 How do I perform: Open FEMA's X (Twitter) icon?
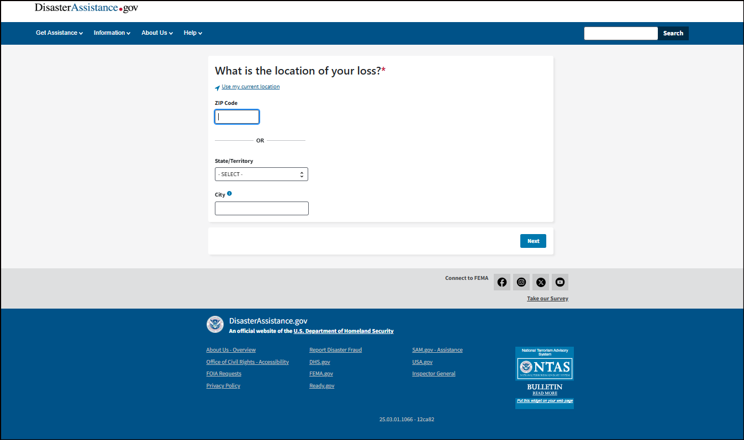(541, 282)
